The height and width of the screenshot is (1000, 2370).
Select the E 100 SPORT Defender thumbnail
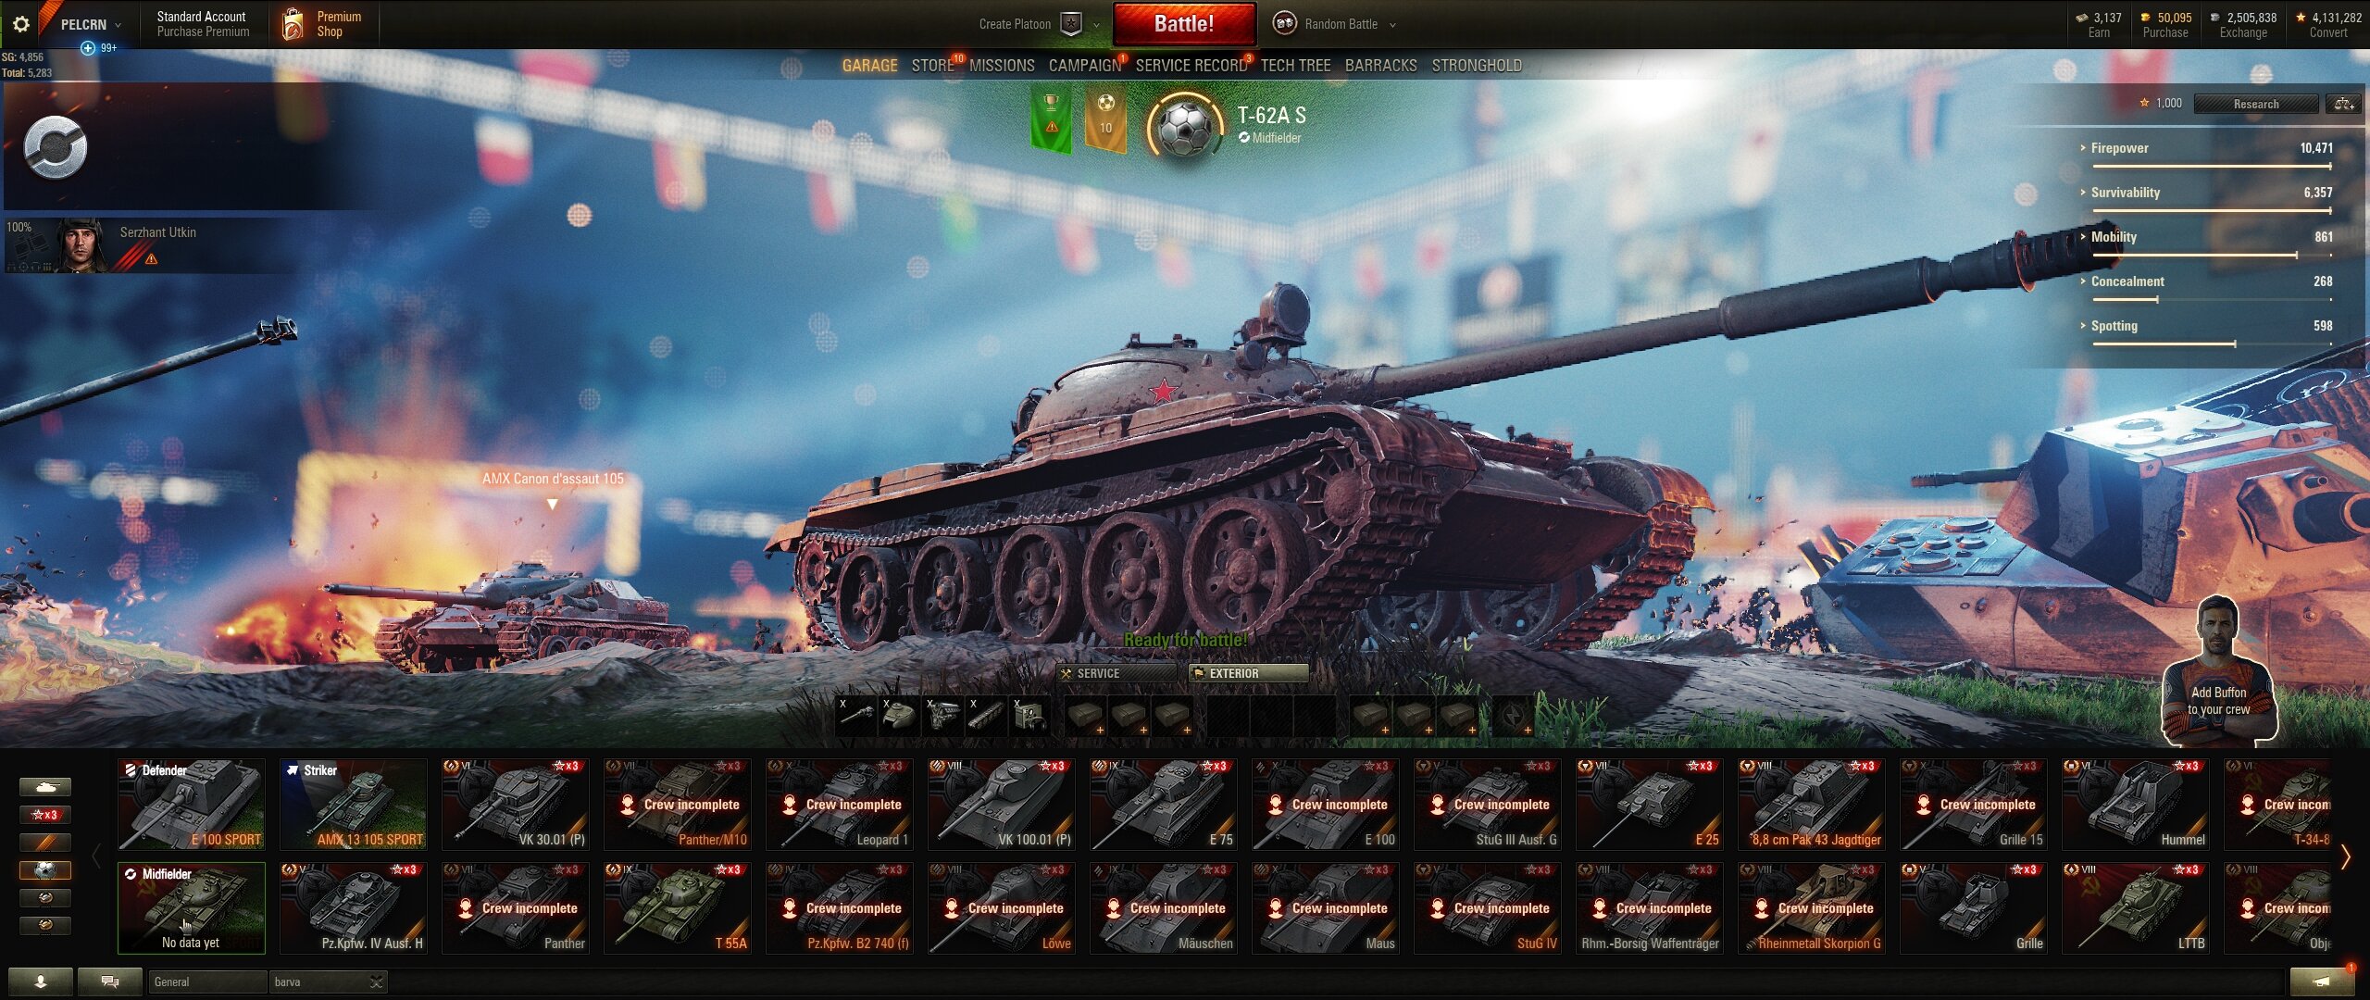(192, 805)
